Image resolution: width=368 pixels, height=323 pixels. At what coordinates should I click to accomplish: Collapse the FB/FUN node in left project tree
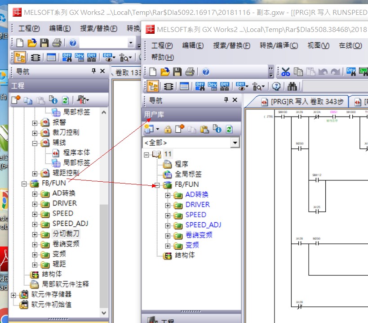tap(24, 184)
